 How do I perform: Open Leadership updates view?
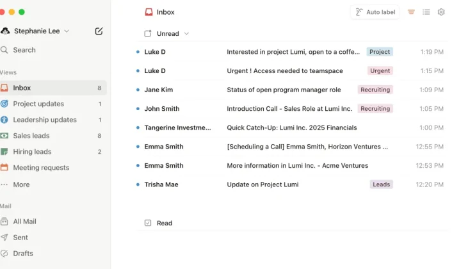click(x=53, y=120)
